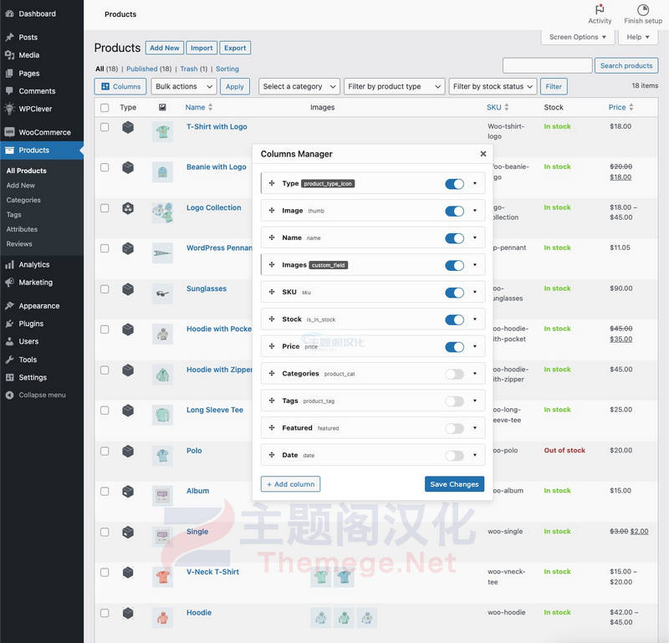Expand the Date column row options arrow

pyautogui.click(x=475, y=455)
